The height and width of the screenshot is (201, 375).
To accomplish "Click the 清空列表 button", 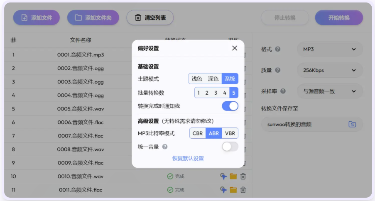I will (x=150, y=17).
